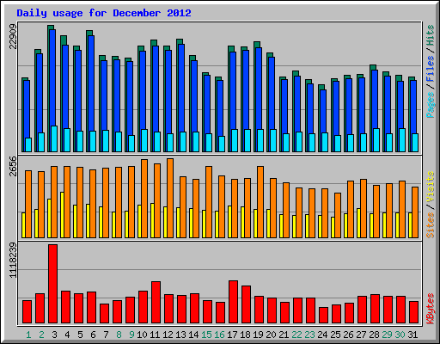
Task: Click the '22909' hits axis label
Action: (x=13, y=37)
